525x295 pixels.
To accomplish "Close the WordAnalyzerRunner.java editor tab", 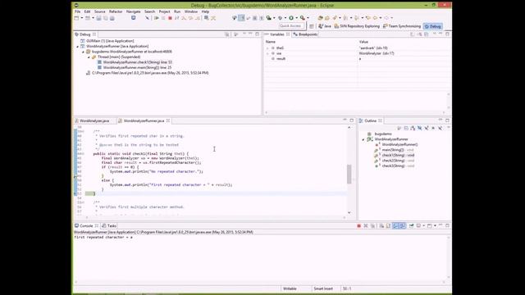I will (168, 120).
